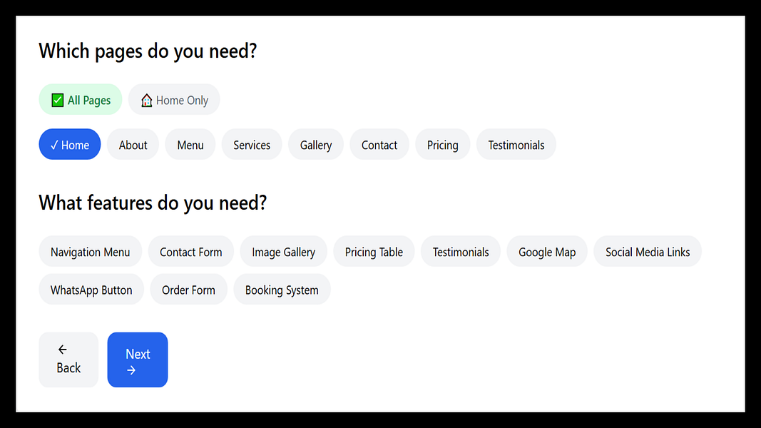761x428 pixels.
Task: Enable the Google Map feature
Action: [547, 251]
